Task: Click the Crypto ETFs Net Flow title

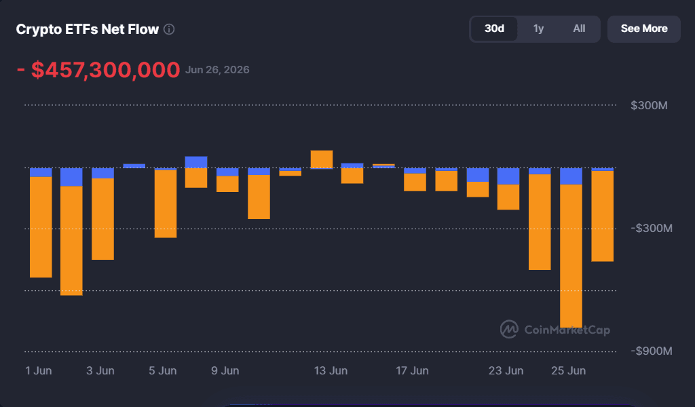Action: 88,29
